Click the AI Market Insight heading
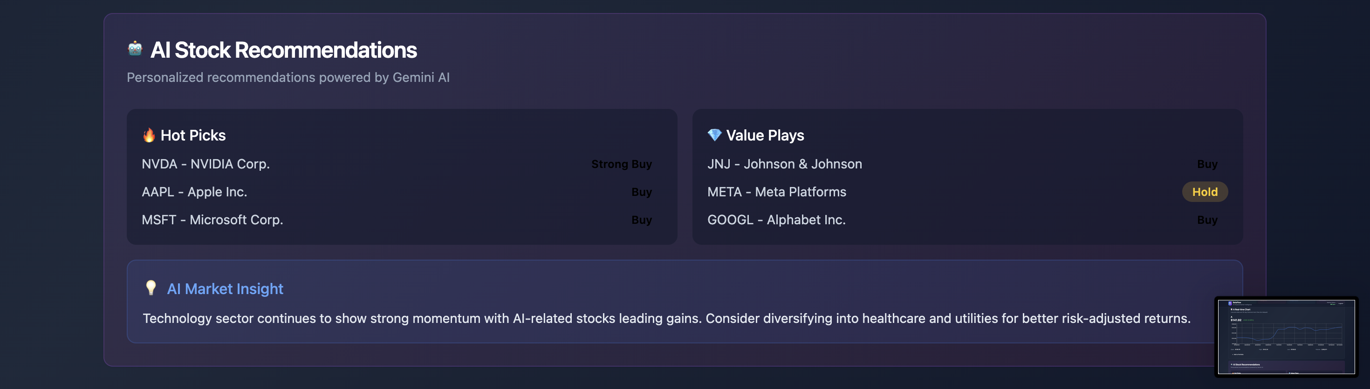The width and height of the screenshot is (1370, 389). pos(225,288)
